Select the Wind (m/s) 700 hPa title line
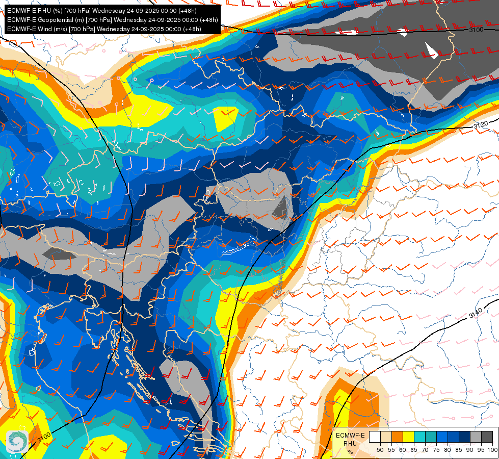Viewport: 499px width, 459px height. tap(104, 29)
